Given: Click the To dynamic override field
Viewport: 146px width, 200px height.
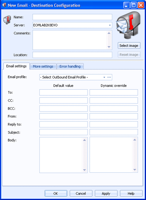Looking at the screenshot, I should click(x=114, y=92).
